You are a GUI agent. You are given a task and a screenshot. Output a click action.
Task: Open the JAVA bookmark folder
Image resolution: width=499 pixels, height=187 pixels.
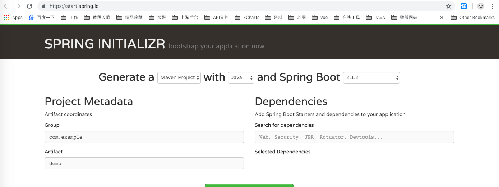(375, 17)
